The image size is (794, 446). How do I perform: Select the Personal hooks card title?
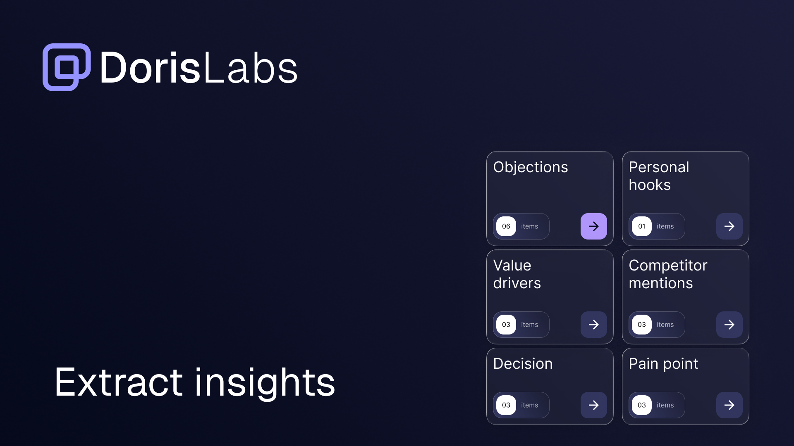[659, 176]
